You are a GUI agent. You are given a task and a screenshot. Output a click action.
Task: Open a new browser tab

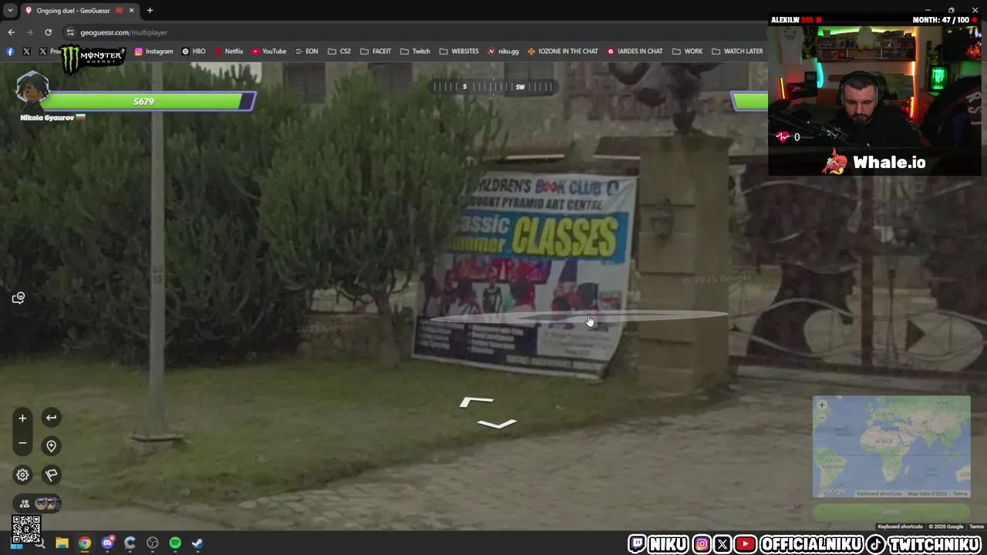[x=150, y=10]
